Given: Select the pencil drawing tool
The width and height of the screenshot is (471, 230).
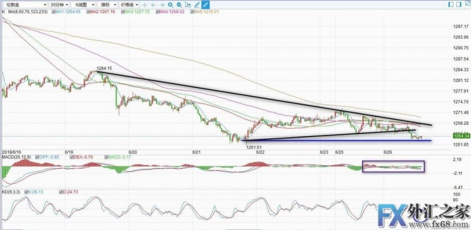Looking at the screenshot, I should point(197,5).
